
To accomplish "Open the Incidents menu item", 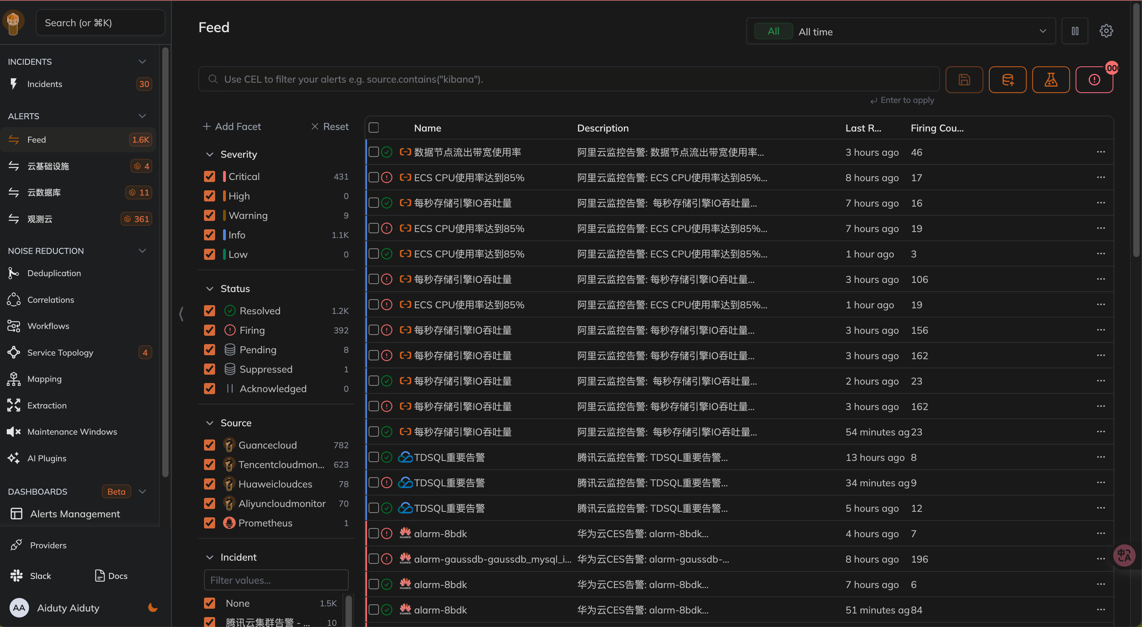I will coord(44,84).
